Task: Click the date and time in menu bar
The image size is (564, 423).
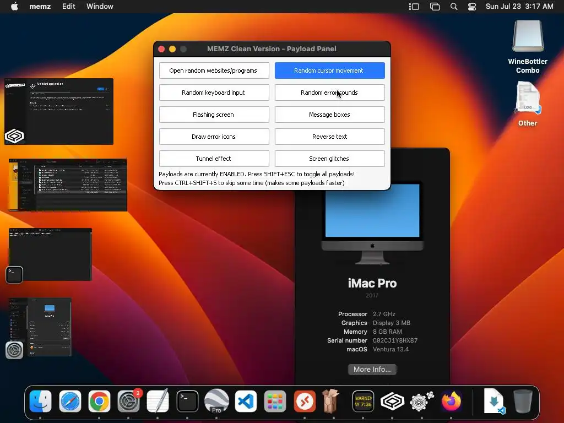Action: click(519, 7)
